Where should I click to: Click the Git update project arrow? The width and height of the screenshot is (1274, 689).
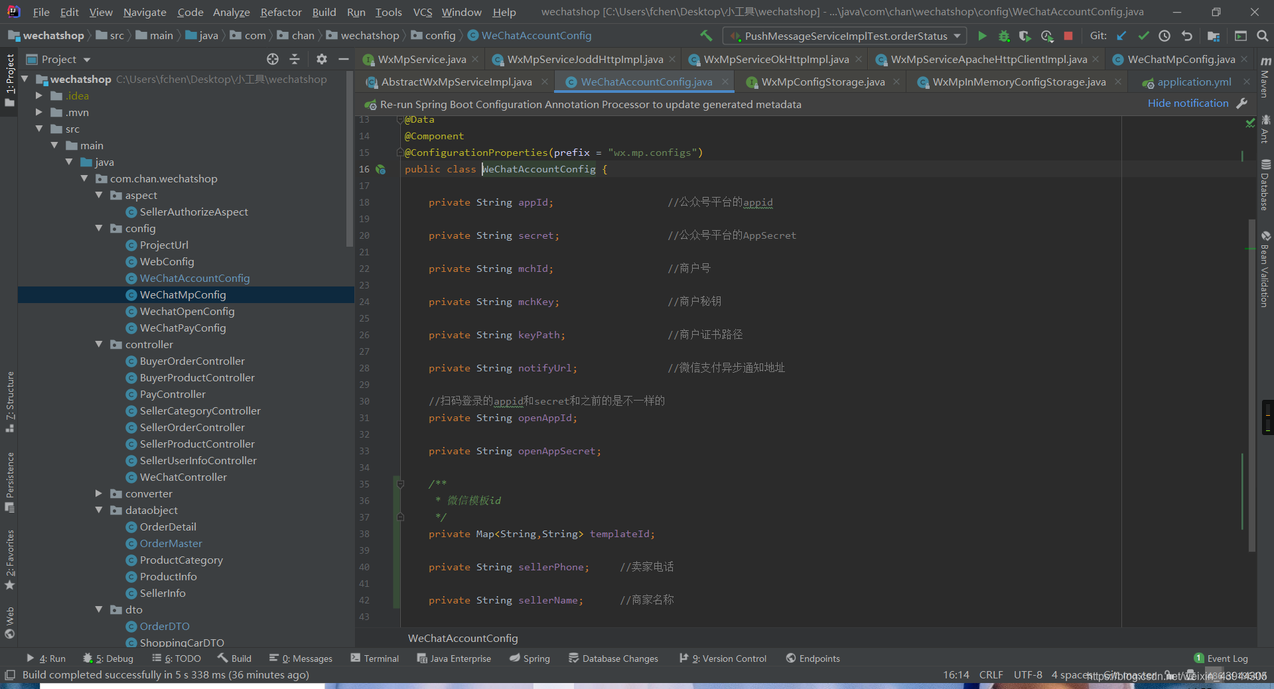coord(1121,36)
